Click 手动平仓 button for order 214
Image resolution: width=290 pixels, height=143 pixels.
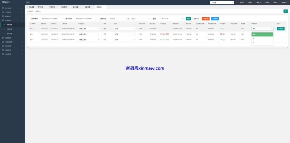(280, 28)
